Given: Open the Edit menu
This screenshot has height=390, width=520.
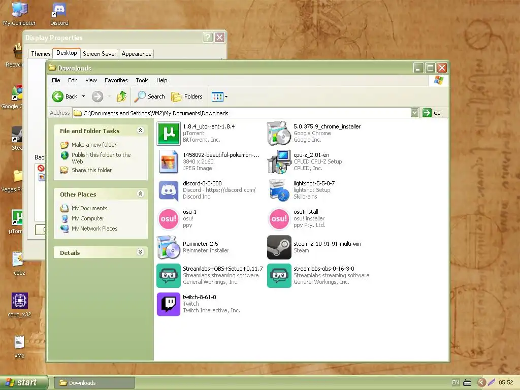Looking at the screenshot, I should pyautogui.click(x=73, y=80).
